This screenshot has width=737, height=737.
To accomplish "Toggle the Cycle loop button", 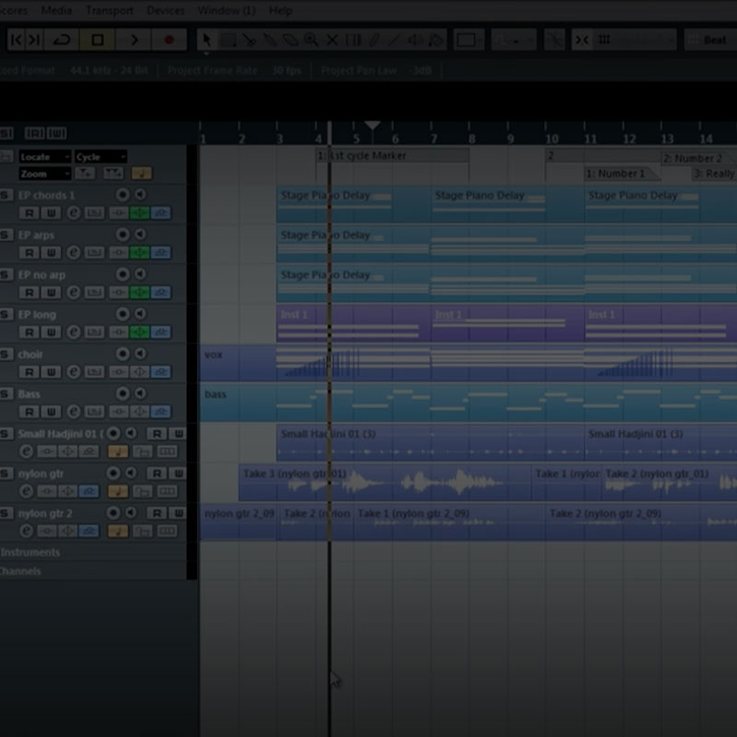I will tap(62, 40).
